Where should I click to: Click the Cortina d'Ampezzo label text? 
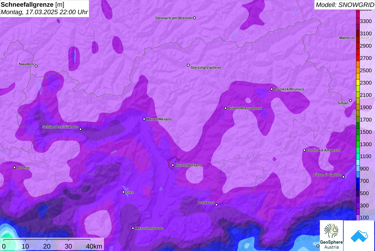pos(324,150)
